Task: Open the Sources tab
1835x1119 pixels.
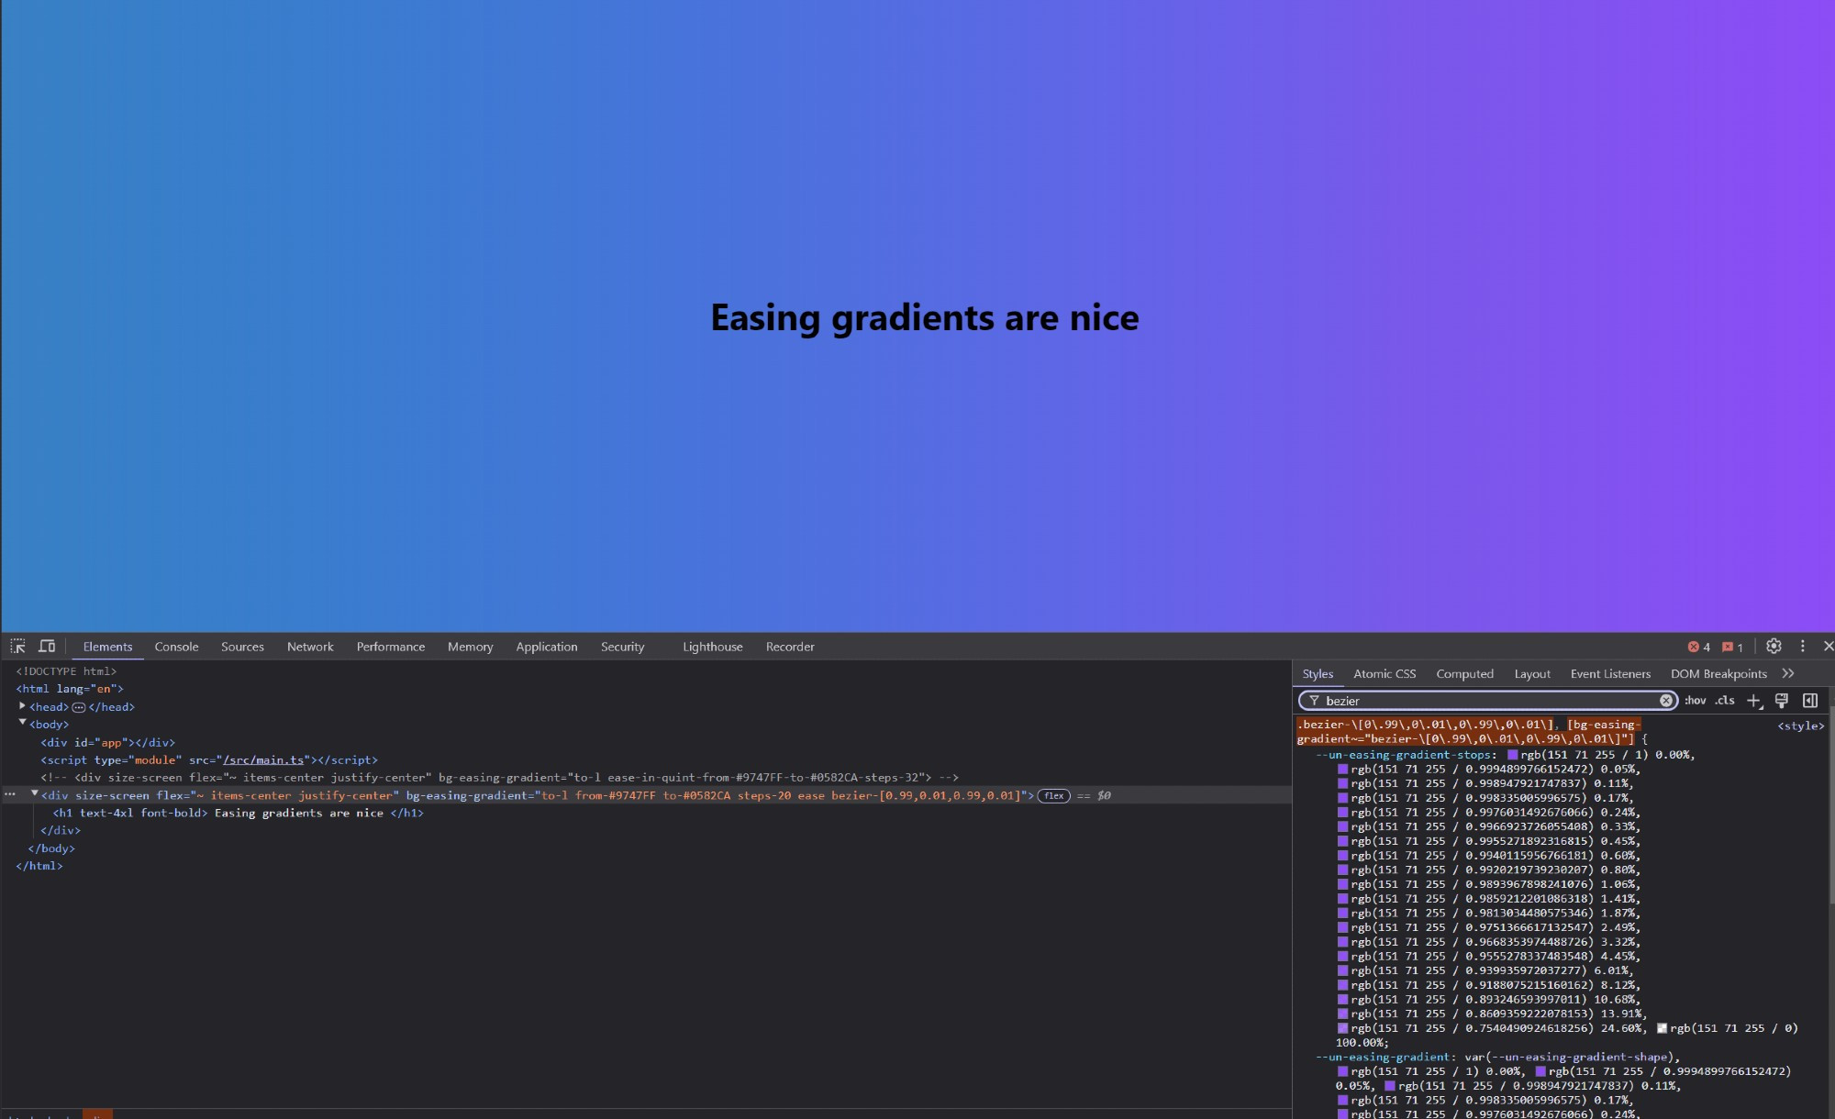Action: coord(242,647)
